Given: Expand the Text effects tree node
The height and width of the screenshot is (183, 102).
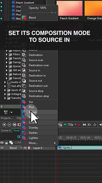Looking at the screenshot, I should point(5,86).
